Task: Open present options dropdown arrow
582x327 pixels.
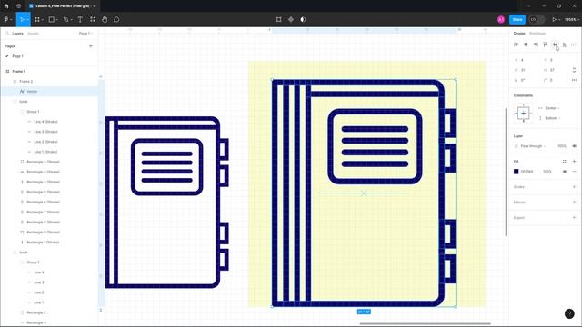Action: click(559, 20)
